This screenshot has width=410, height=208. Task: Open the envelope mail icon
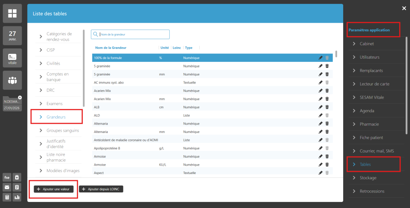(7, 187)
